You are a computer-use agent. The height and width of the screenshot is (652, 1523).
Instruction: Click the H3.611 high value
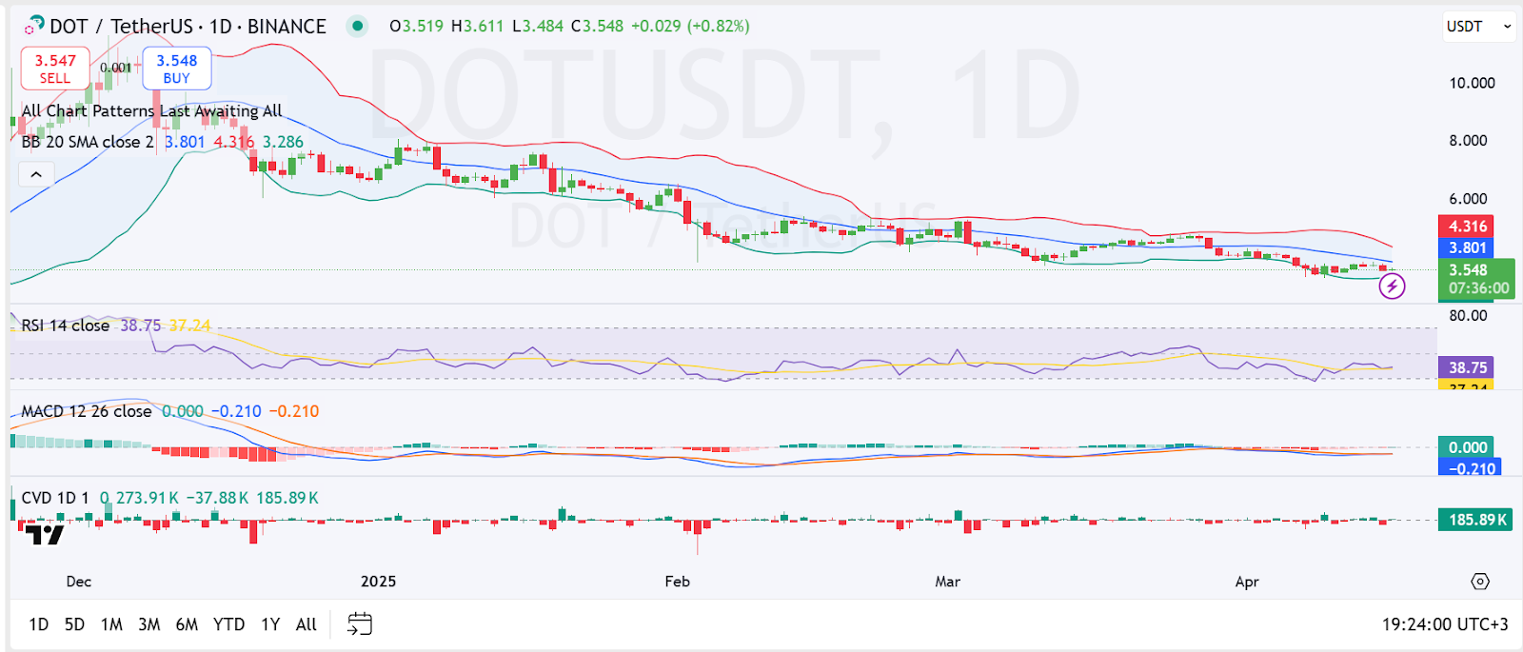(477, 26)
